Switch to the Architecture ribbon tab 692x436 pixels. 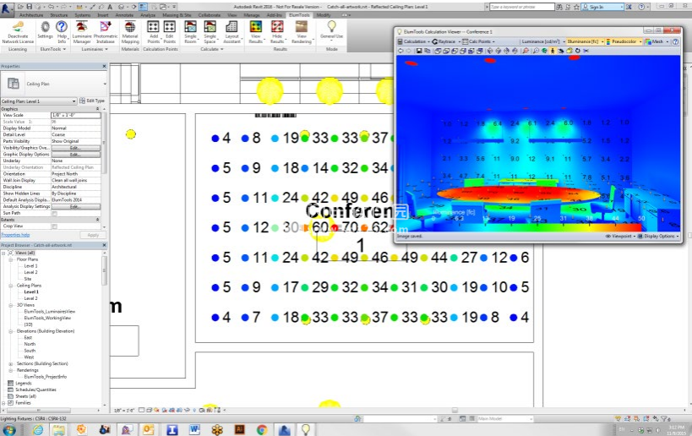point(31,15)
